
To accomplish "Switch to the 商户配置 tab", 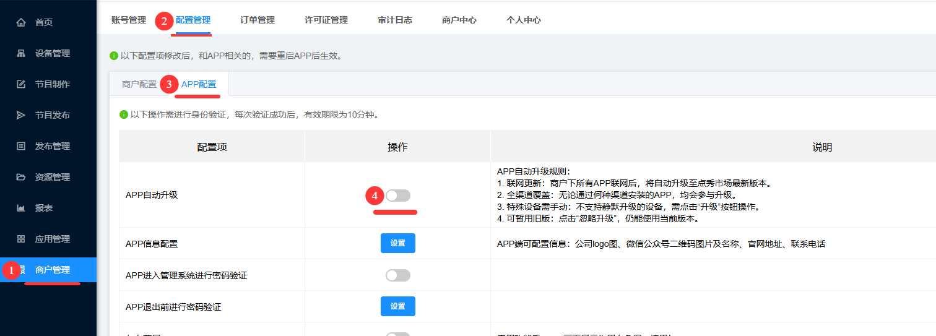I will 139,85.
